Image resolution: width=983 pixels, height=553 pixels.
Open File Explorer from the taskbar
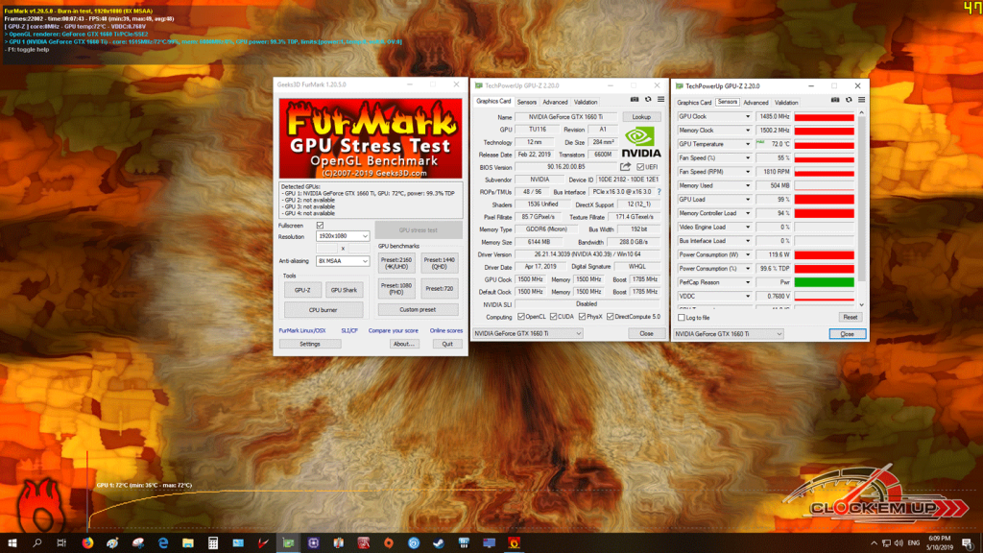[187, 543]
